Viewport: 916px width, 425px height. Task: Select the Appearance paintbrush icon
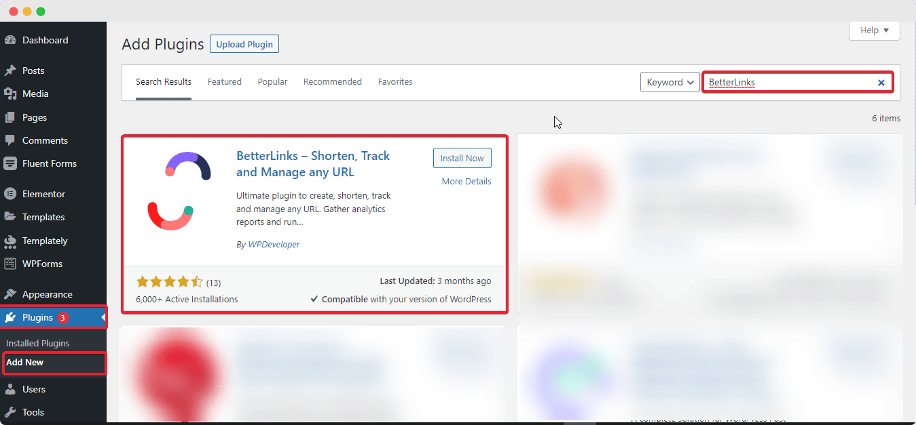tap(10, 294)
